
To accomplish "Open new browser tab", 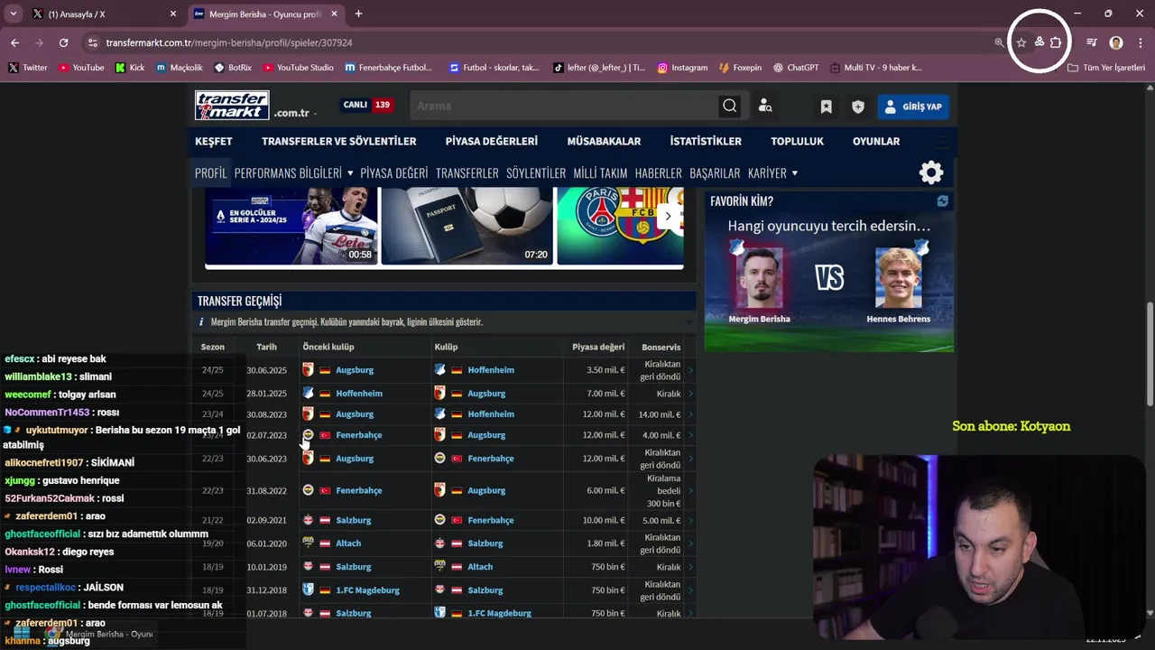I will 358,14.
